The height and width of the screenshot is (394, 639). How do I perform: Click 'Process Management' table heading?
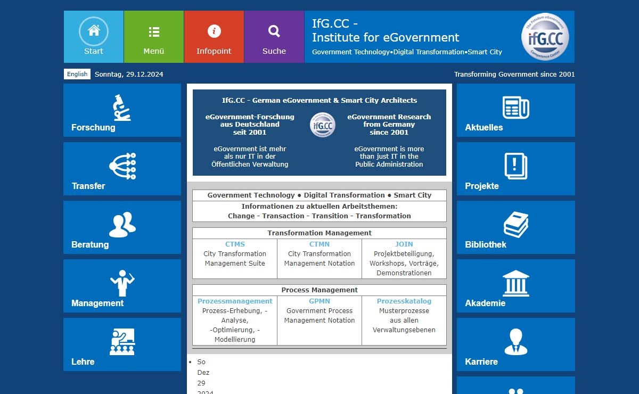pyautogui.click(x=319, y=290)
